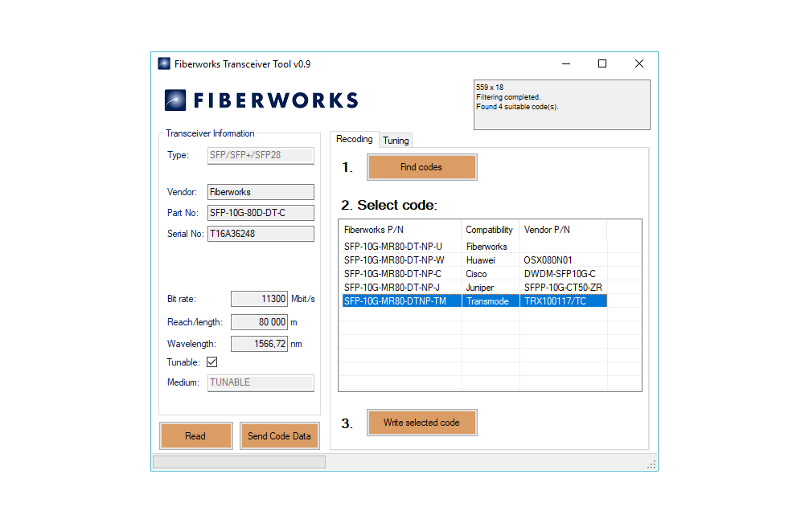Click the Serial No field T16A36248
Viewport: 809px width, 523px height.
[x=261, y=234]
